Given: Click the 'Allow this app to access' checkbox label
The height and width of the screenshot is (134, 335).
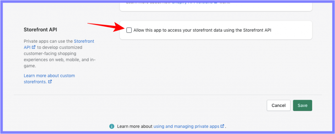Looking at the screenshot, I should point(202,30).
